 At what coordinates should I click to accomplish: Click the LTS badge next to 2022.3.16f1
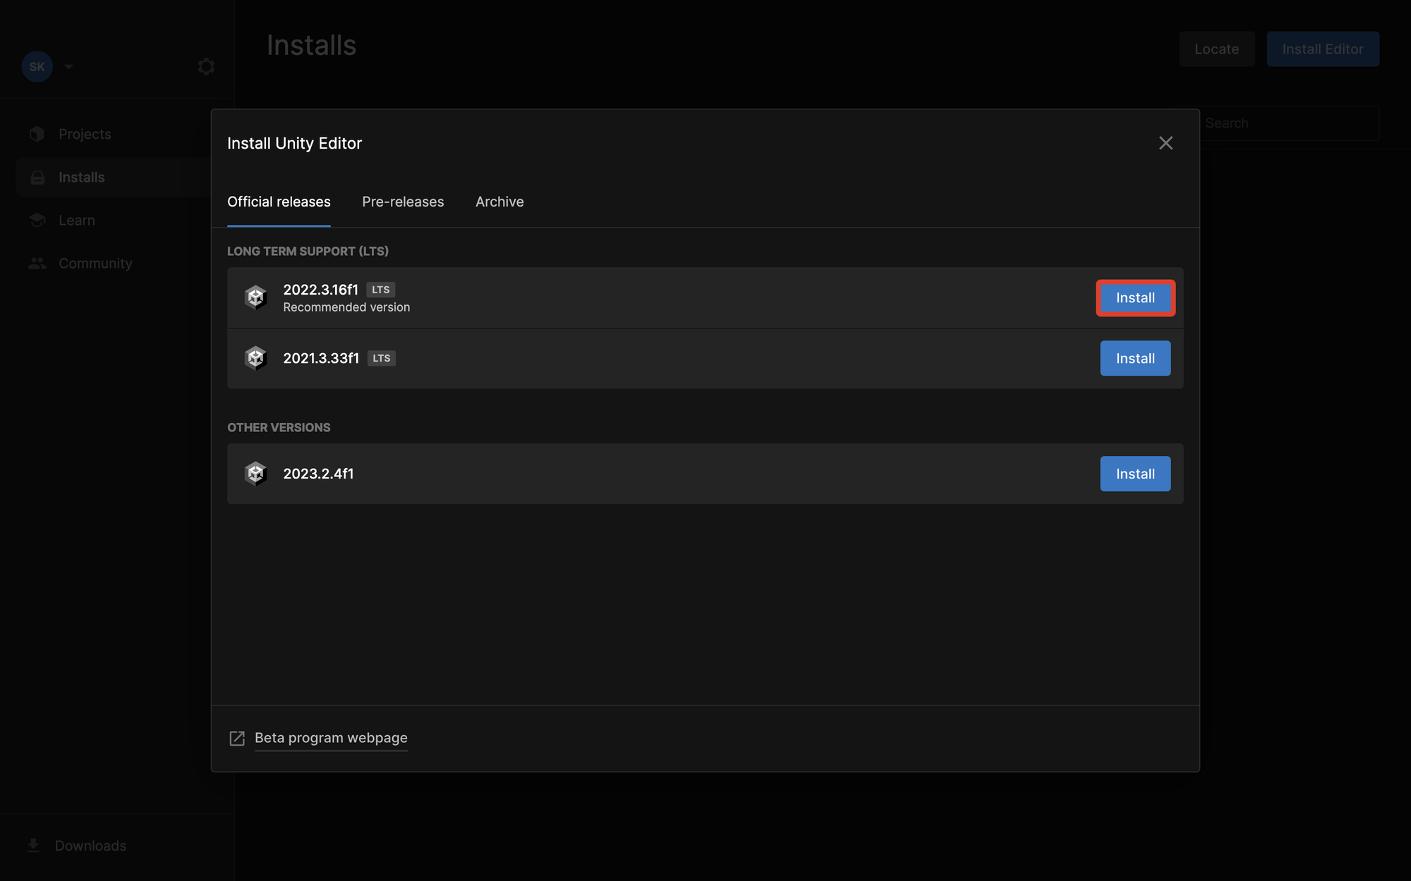(x=381, y=290)
